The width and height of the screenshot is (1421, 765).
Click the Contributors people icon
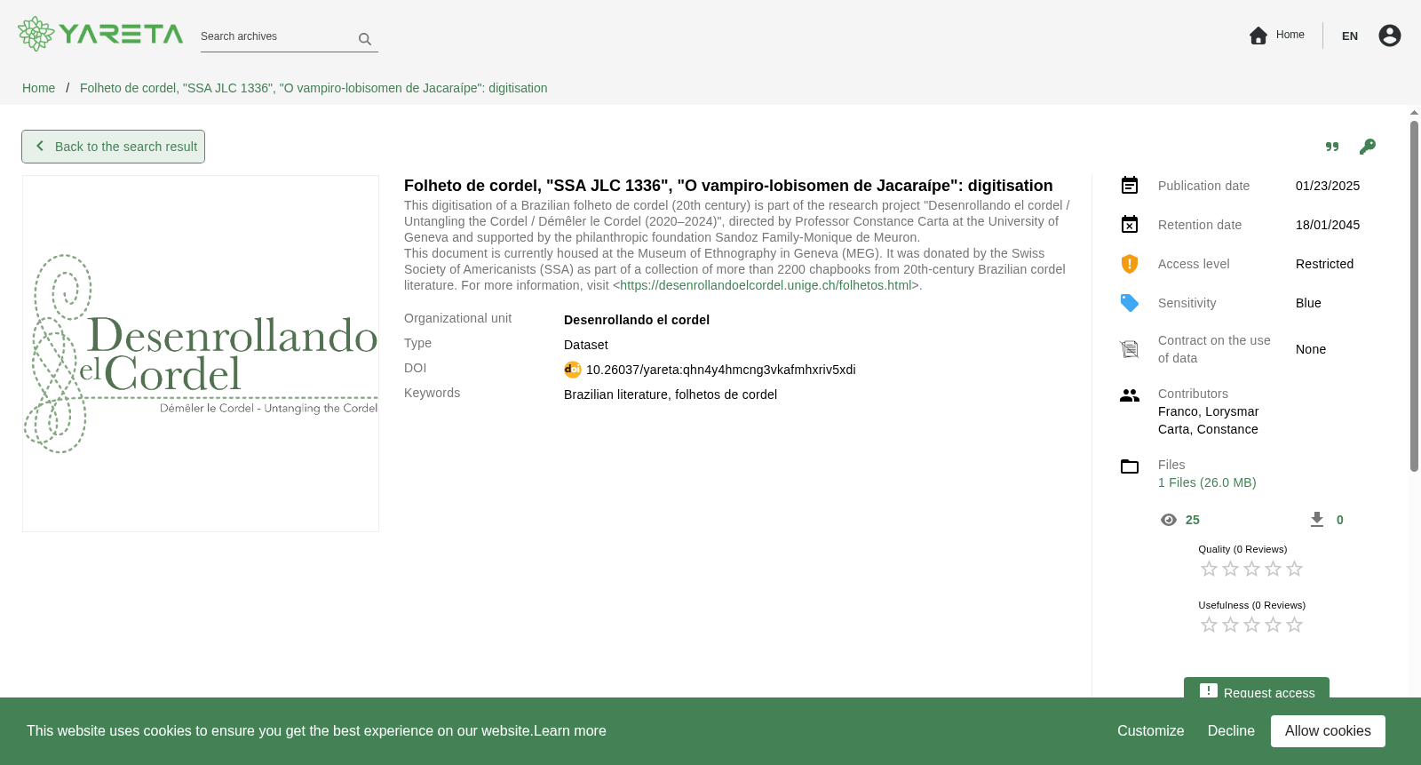click(x=1130, y=395)
